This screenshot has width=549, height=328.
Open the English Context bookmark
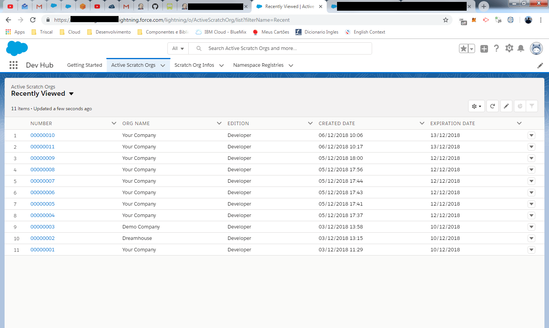365,32
